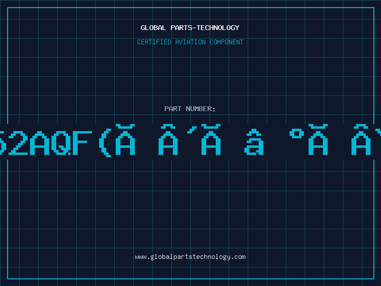Click the large part number code text
The image size is (381, 286).
tap(190, 141)
